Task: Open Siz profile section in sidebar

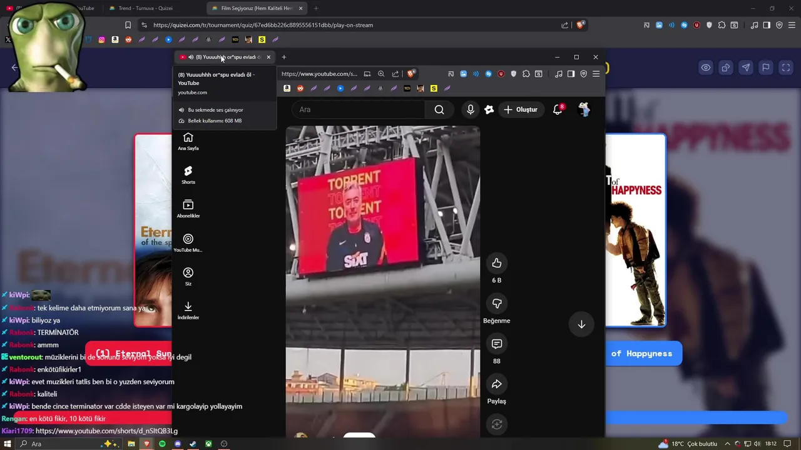Action: [188, 277]
